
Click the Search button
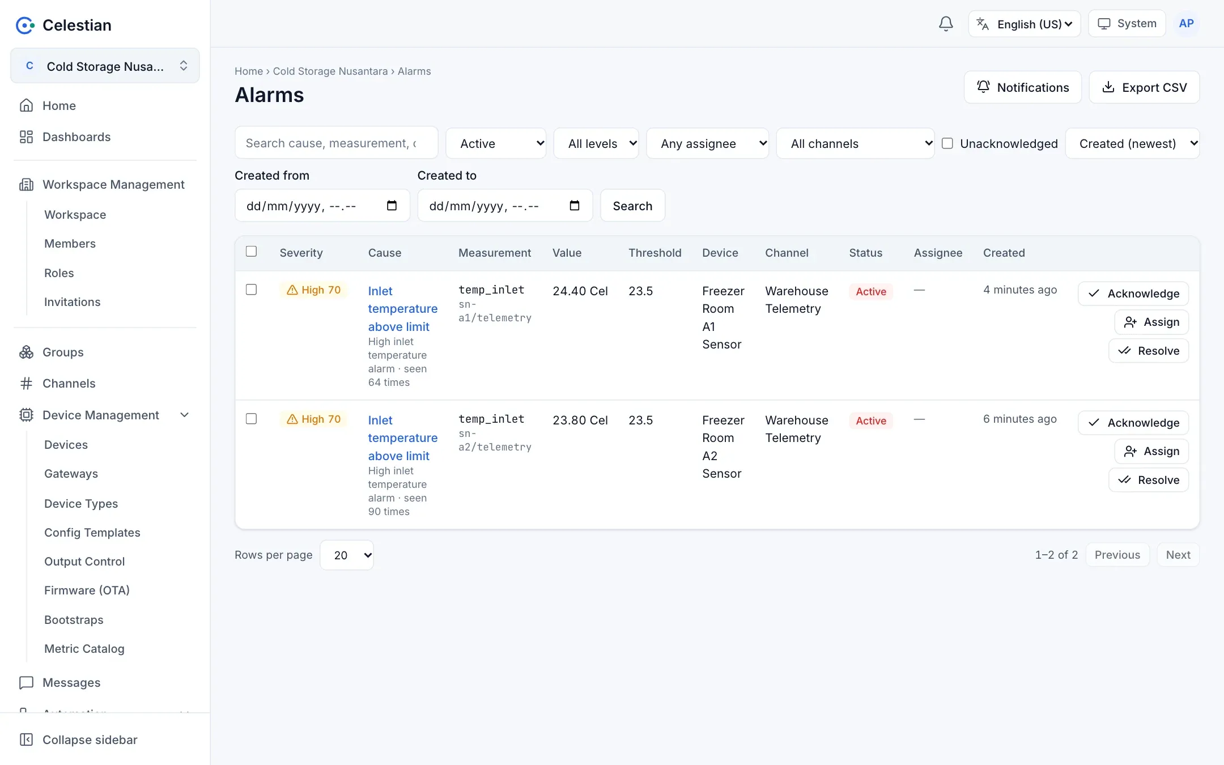pos(632,206)
